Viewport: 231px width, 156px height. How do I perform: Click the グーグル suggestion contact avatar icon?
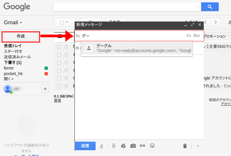(89, 48)
